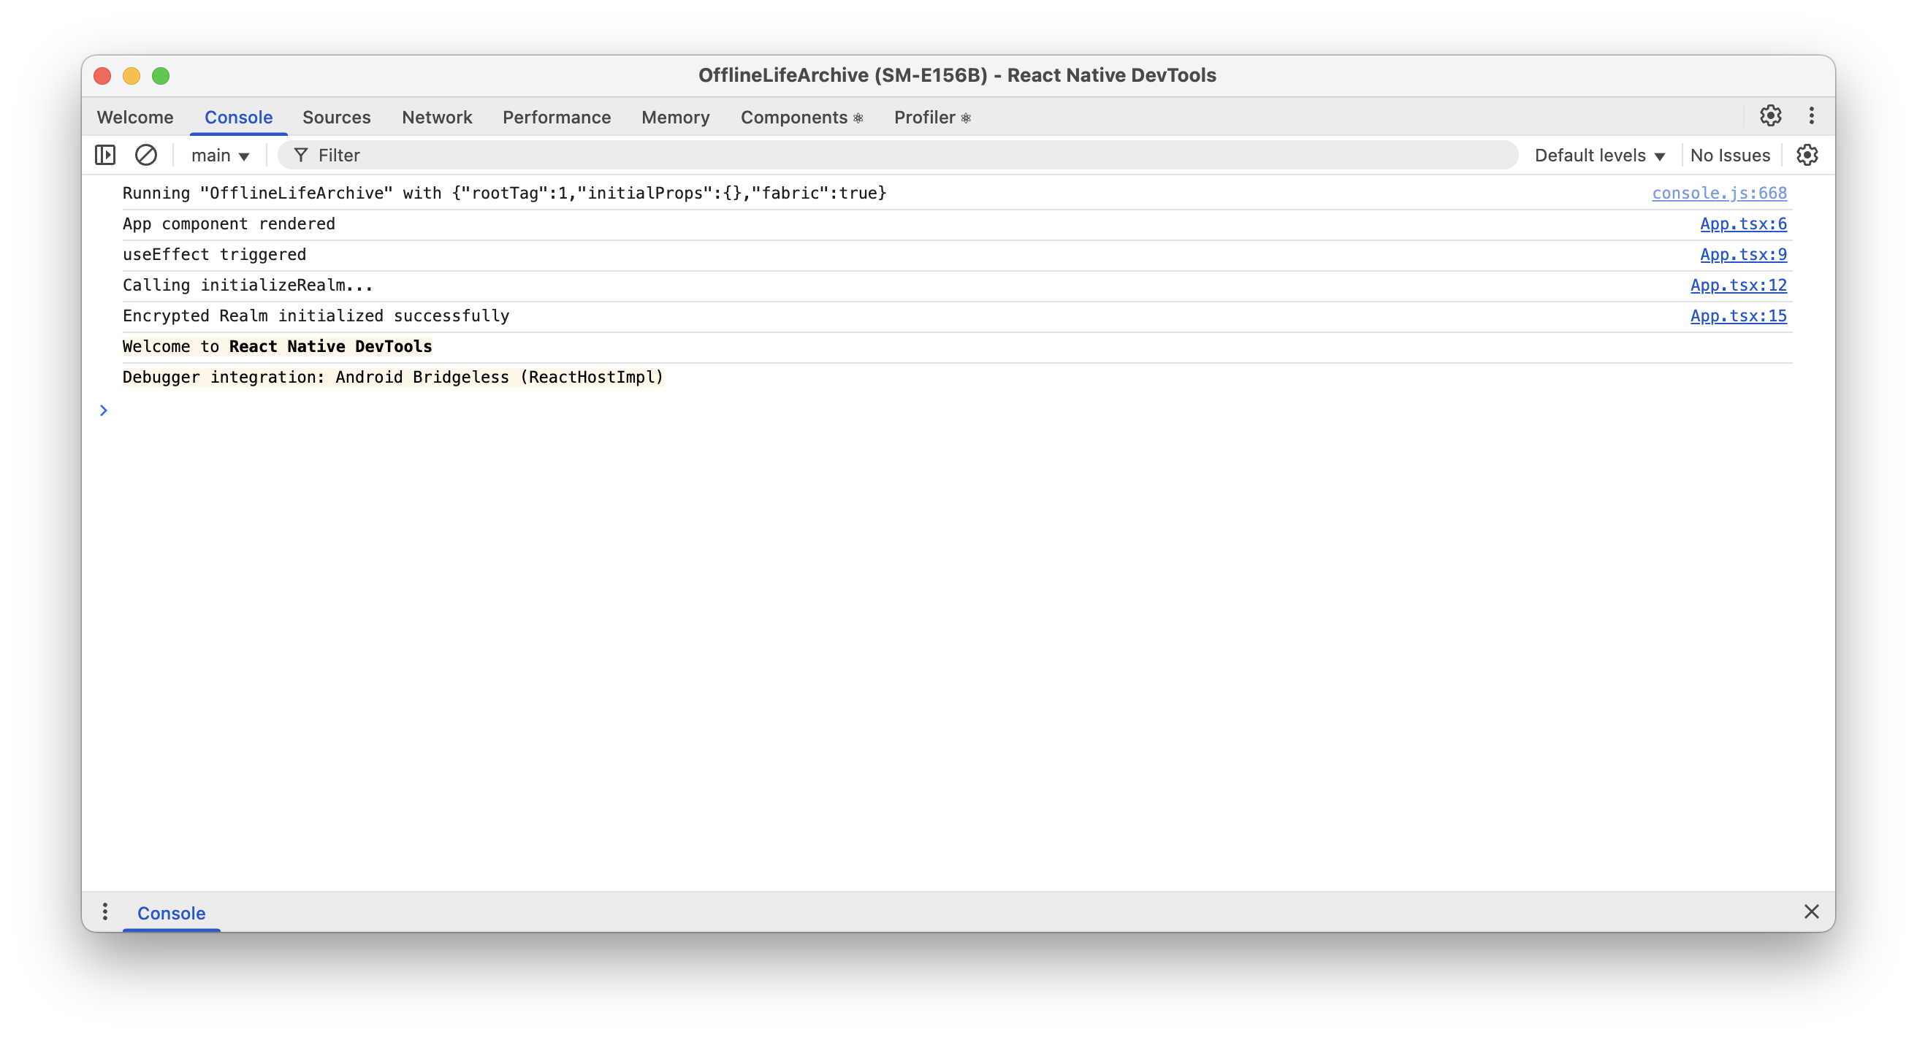This screenshot has height=1040, width=1917.
Task: Click the No Issues button
Action: tap(1729, 156)
